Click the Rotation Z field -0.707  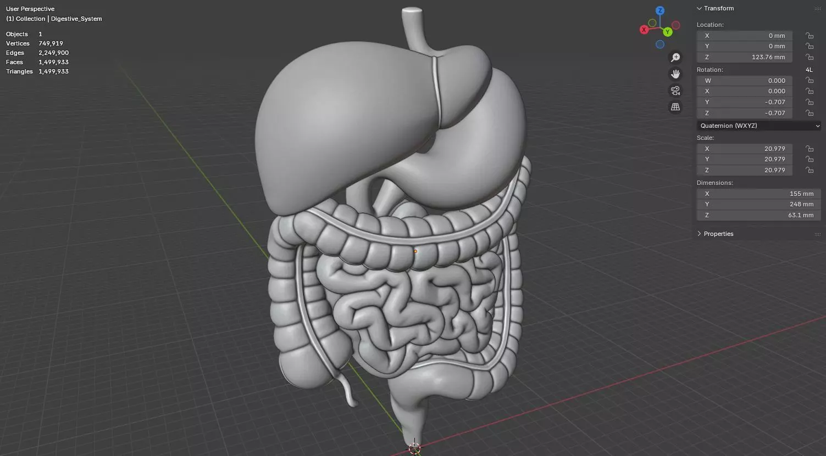745,113
